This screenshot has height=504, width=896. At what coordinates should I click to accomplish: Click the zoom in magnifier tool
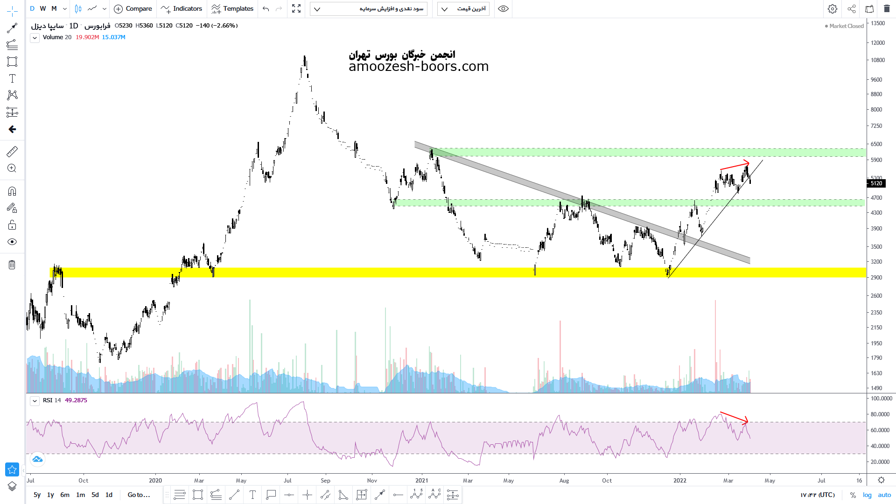[x=12, y=168]
